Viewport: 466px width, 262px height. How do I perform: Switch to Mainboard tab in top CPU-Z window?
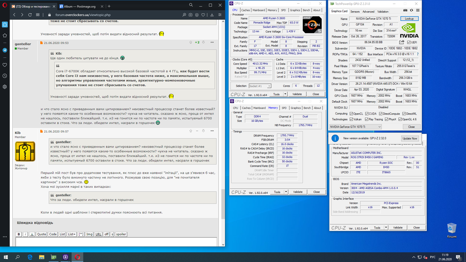click(x=259, y=10)
